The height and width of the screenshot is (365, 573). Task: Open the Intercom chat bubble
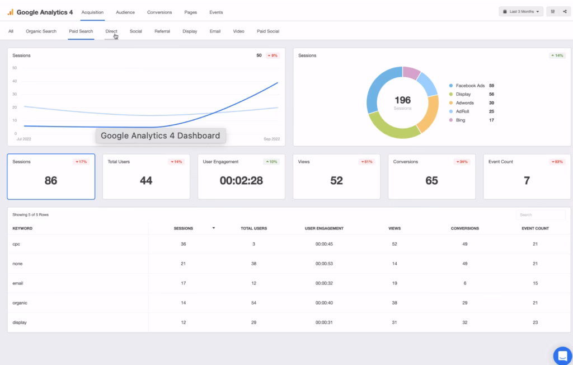[x=562, y=355]
